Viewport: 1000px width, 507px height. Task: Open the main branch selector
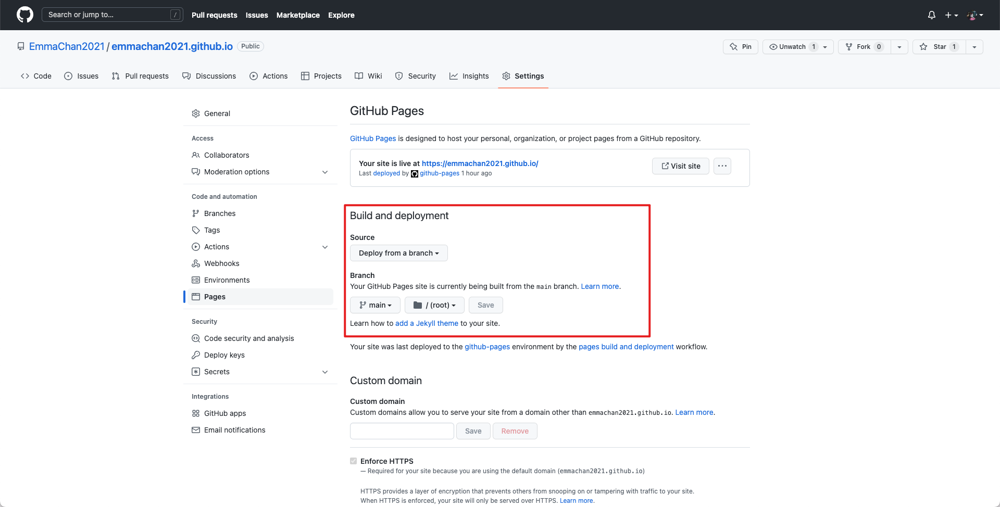click(x=375, y=305)
